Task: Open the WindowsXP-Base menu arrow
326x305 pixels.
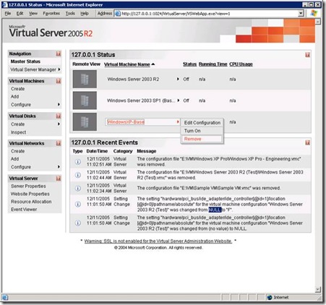Action: tap(178, 122)
